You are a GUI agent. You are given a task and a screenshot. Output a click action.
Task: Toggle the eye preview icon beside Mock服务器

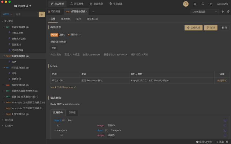[222, 12]
